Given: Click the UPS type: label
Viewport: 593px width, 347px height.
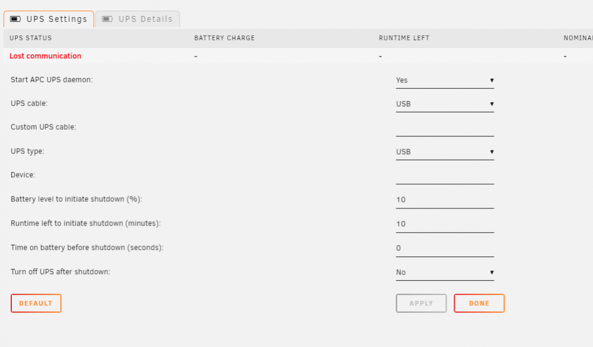Looking at the screenshot, I should pyautogui.click(x=27, y=151).
